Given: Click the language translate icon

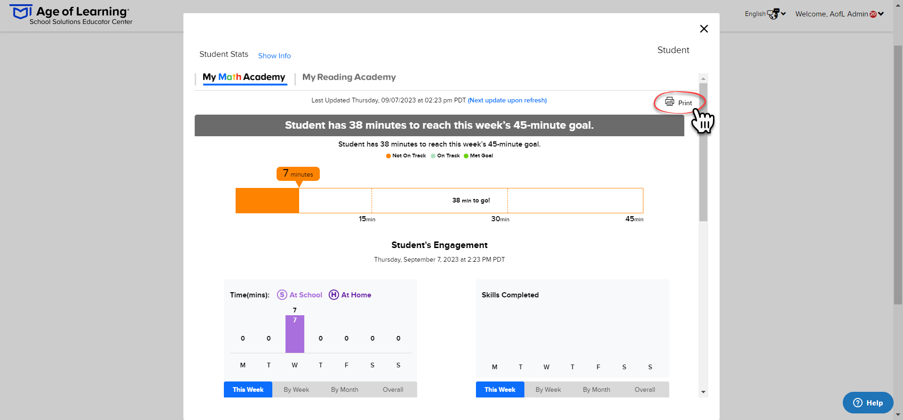Looking at the screenshot, I should [773, 14].
